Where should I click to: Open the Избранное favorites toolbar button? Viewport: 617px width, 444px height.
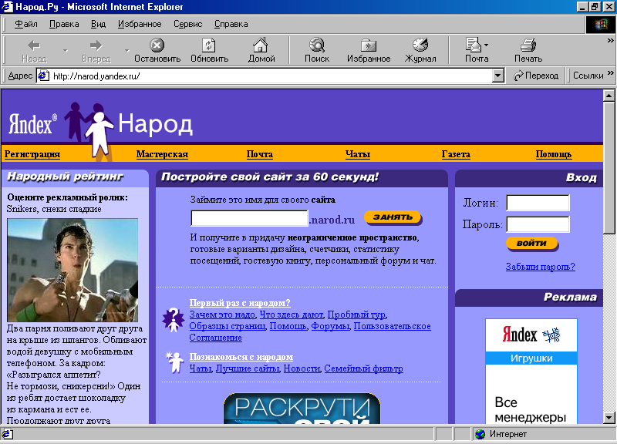click(369, 50)
